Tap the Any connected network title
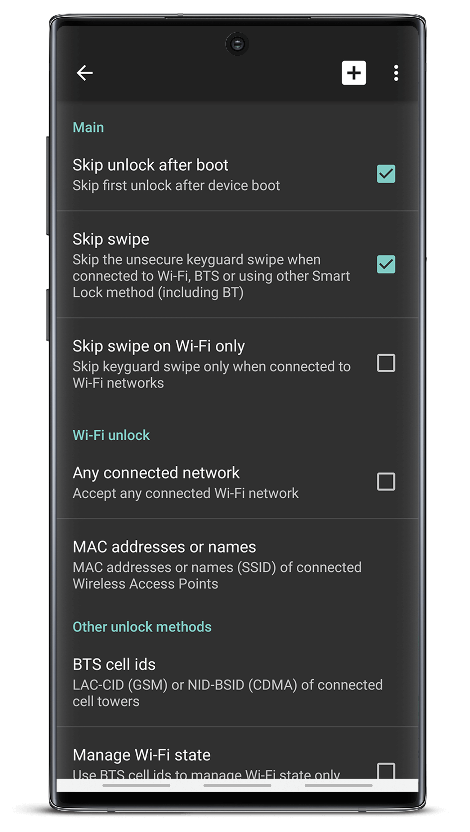Screen dimensions: 470x832 (x=156, y=473)
